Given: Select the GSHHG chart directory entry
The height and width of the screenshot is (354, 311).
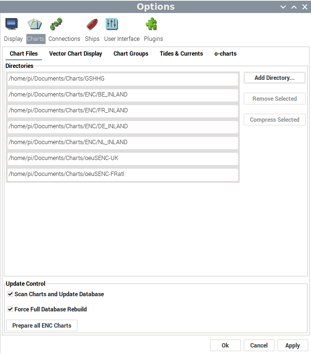Looking at the screenshot, I should tap(123, 79).
